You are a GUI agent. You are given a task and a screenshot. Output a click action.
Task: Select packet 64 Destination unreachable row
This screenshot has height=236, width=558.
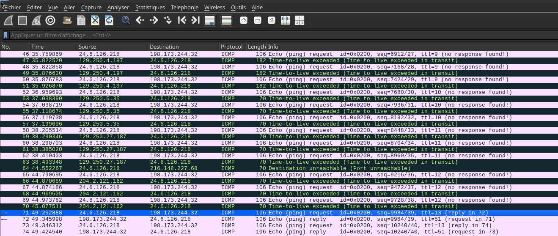(x=279, y=168)
